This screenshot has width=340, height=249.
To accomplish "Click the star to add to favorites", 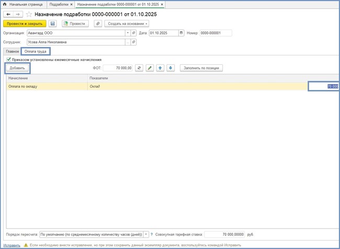I will point(29,14).
